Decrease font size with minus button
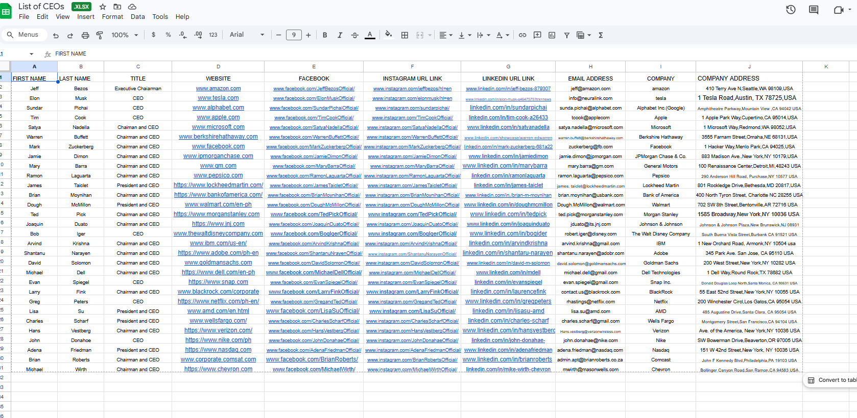The image size is (857, 418). [x=279, y=35]
